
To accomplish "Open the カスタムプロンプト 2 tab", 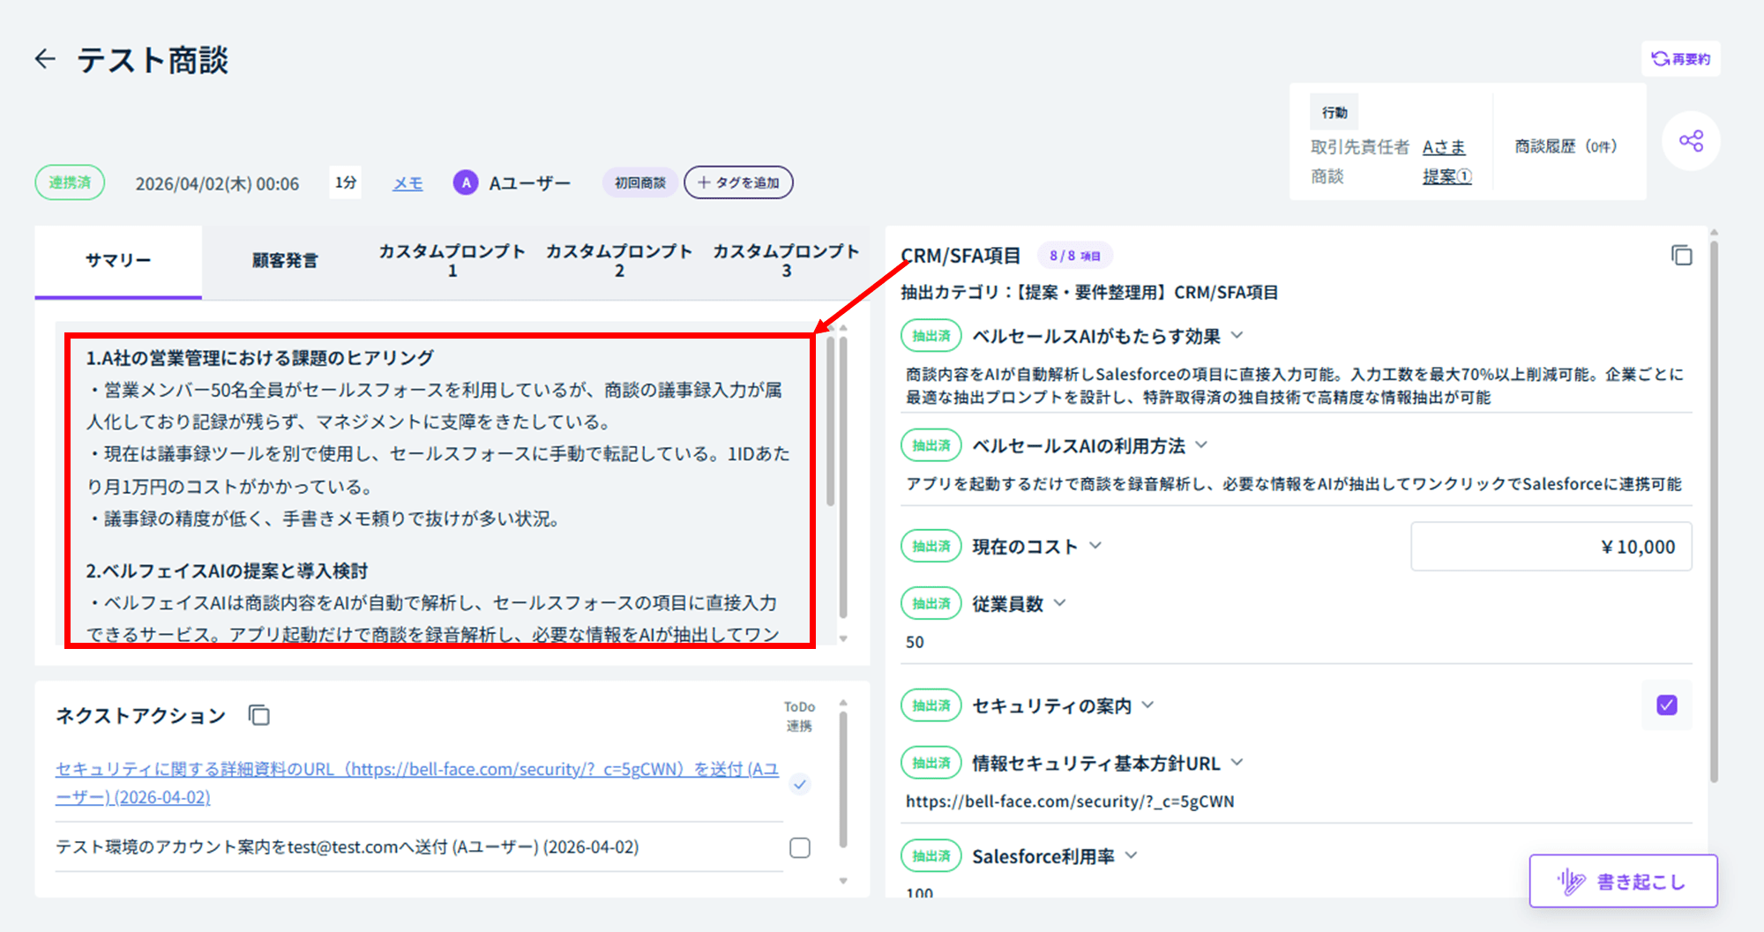I will coord(618,261).
